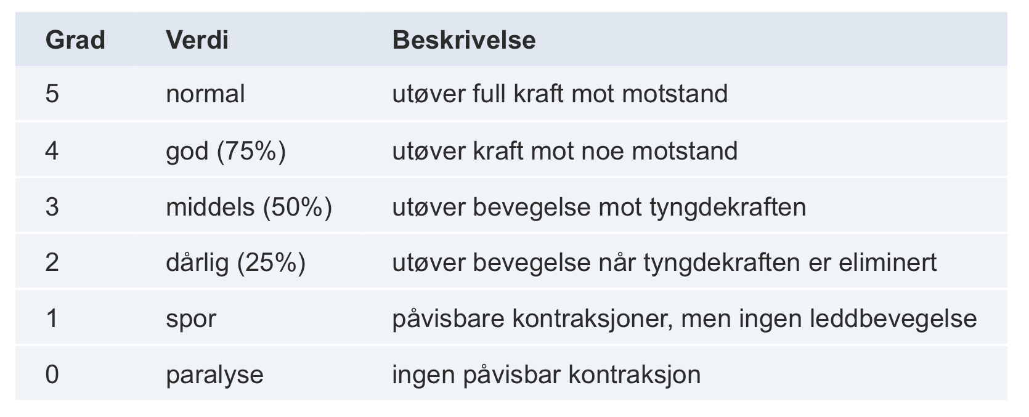Screen dimensions: 1029x417
Task: Click 'utøver kraft mot noe motstand' description
Action: click(x=564, y=151)
